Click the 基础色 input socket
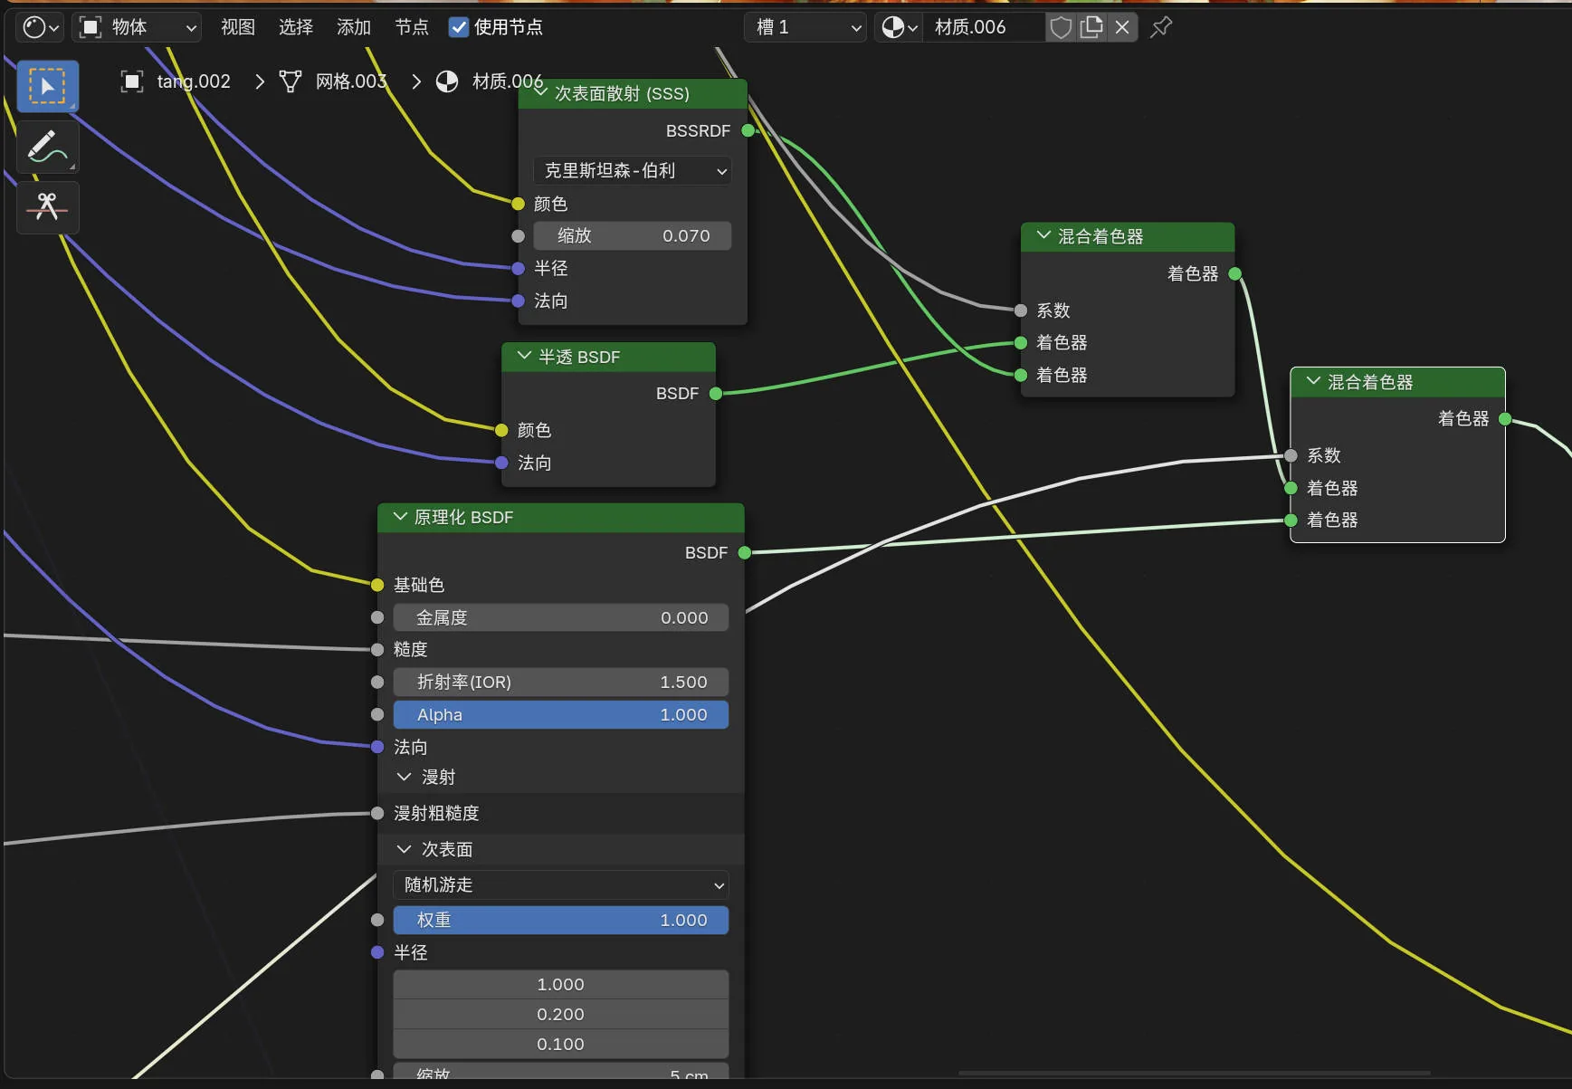The height and width of the screenshot is (1089, 1572). point(377,585)
